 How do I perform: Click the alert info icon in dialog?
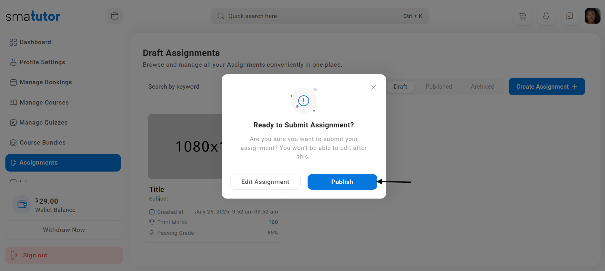click(x=303, y=101)
